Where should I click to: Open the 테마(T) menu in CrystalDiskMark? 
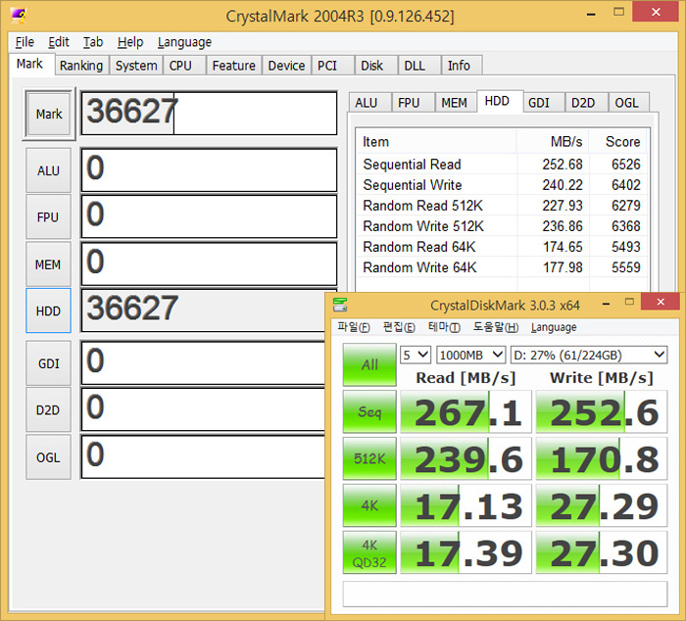(444, 327)
